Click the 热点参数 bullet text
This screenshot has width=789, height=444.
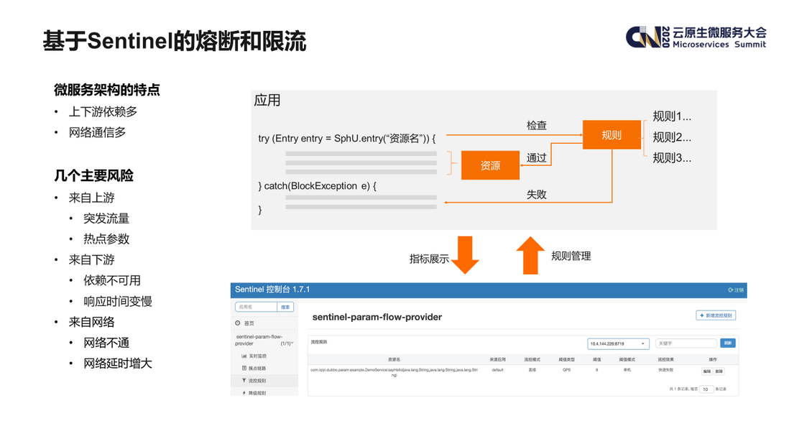pos(106,239)
